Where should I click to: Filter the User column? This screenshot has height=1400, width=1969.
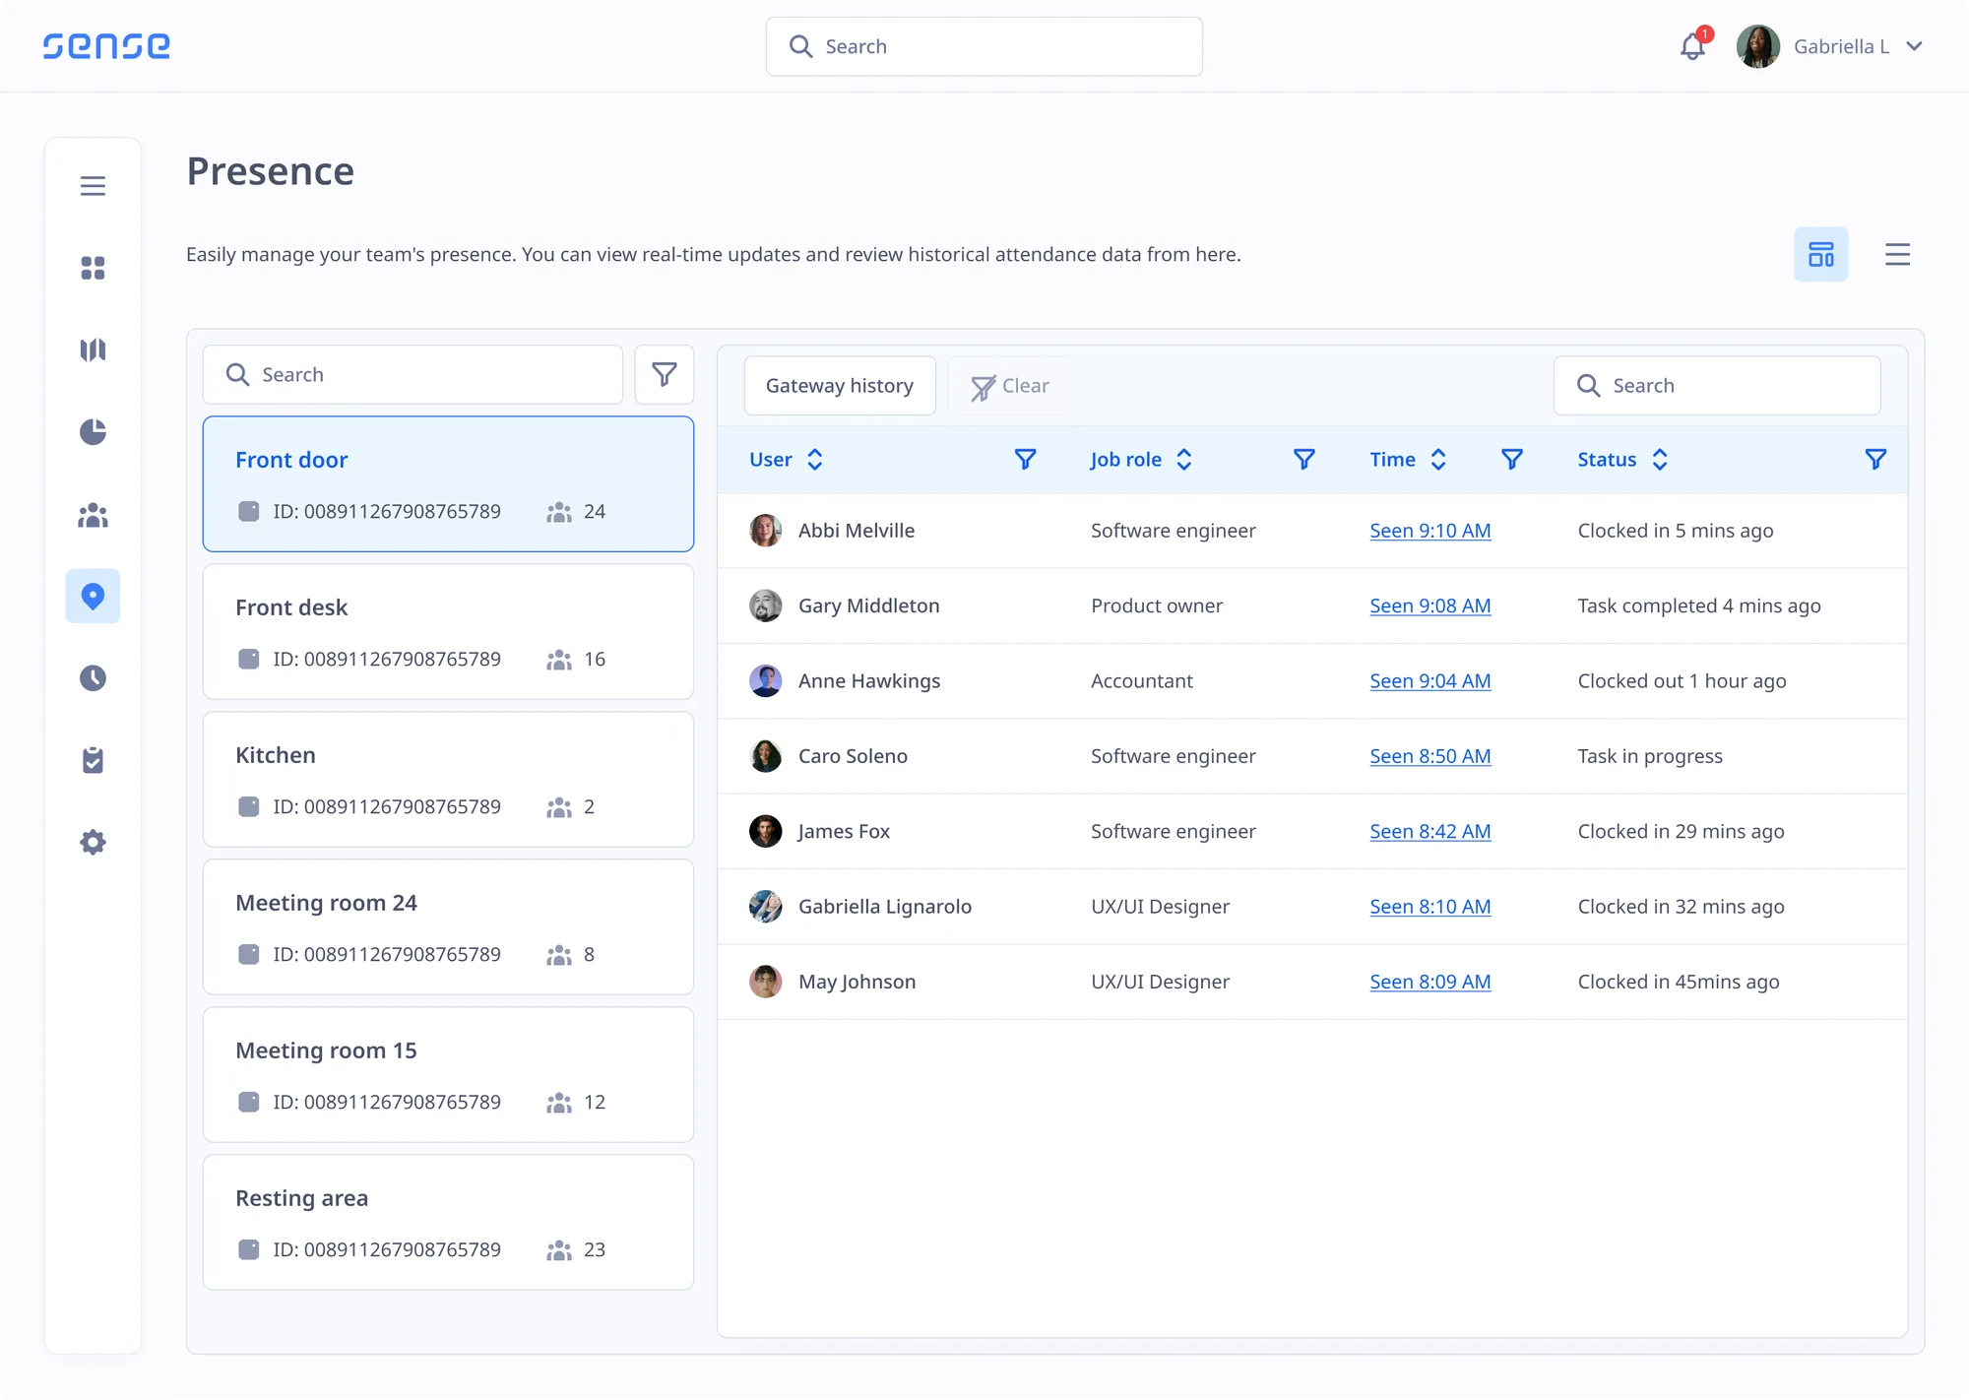[x=1025, y=459]
